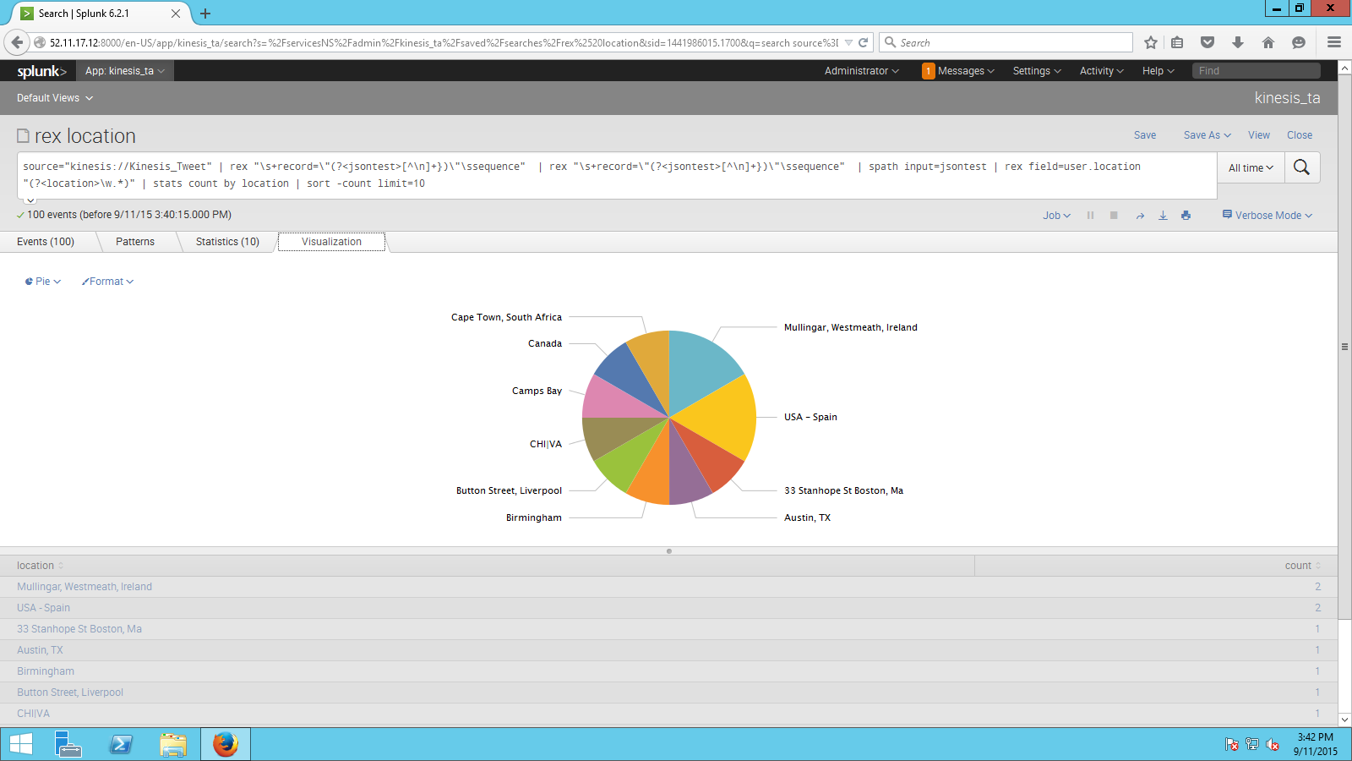
Task: Launch Firefox from the taskbar
Action: [x=224, y=743]
